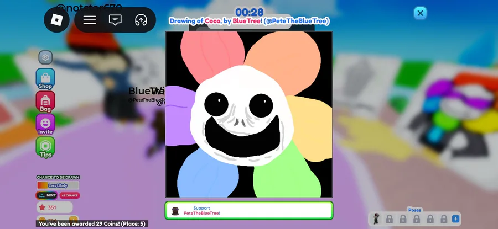Image resolution: width=498 pixels, height=229 pixels.
Task: Click the headphones voice icon
Action: point(141,20)
